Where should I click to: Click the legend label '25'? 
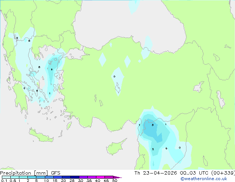[72, 181]
